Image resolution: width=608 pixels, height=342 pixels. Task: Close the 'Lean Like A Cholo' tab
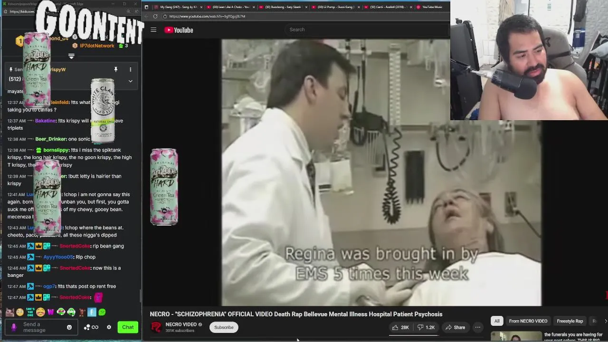(254, 7)
